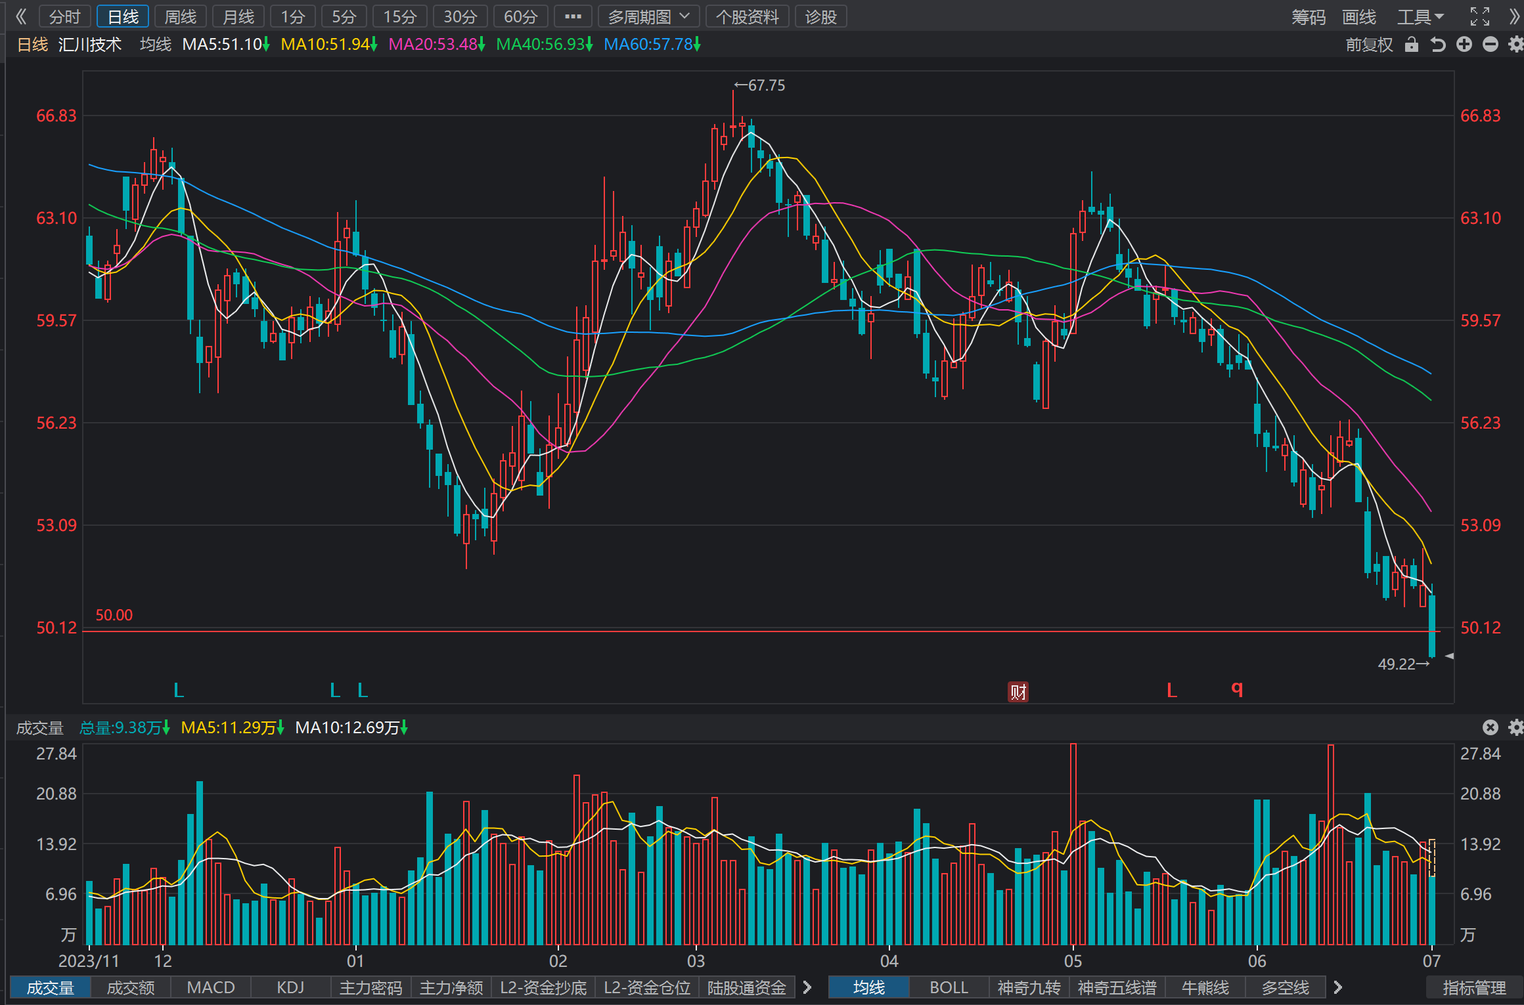Select the 成交量 volume indicator tab
Screen dimensions: 1524x1005
51,987
